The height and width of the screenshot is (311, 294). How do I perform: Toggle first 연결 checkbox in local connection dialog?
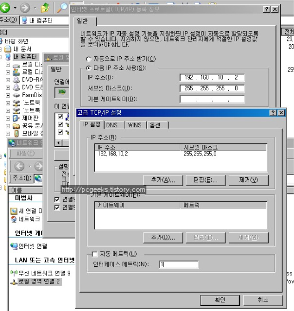pos(57,199)
